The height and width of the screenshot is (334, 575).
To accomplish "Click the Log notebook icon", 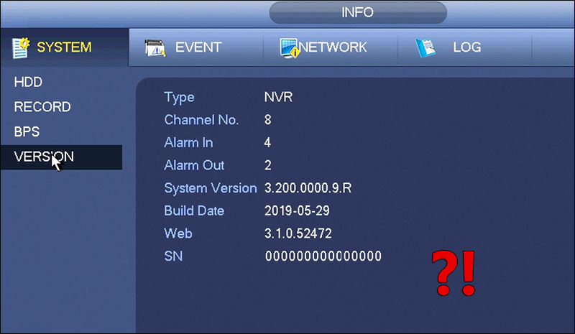I will click(x=425, y=47).
